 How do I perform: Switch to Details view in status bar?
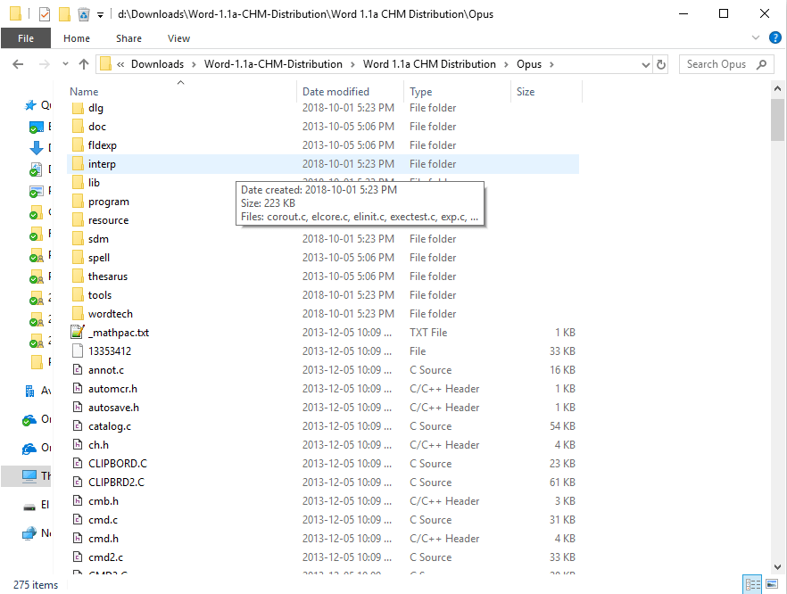coord(752,583)
